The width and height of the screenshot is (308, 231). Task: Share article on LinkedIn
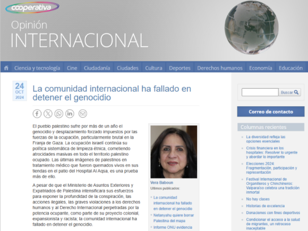click(70, 114)
